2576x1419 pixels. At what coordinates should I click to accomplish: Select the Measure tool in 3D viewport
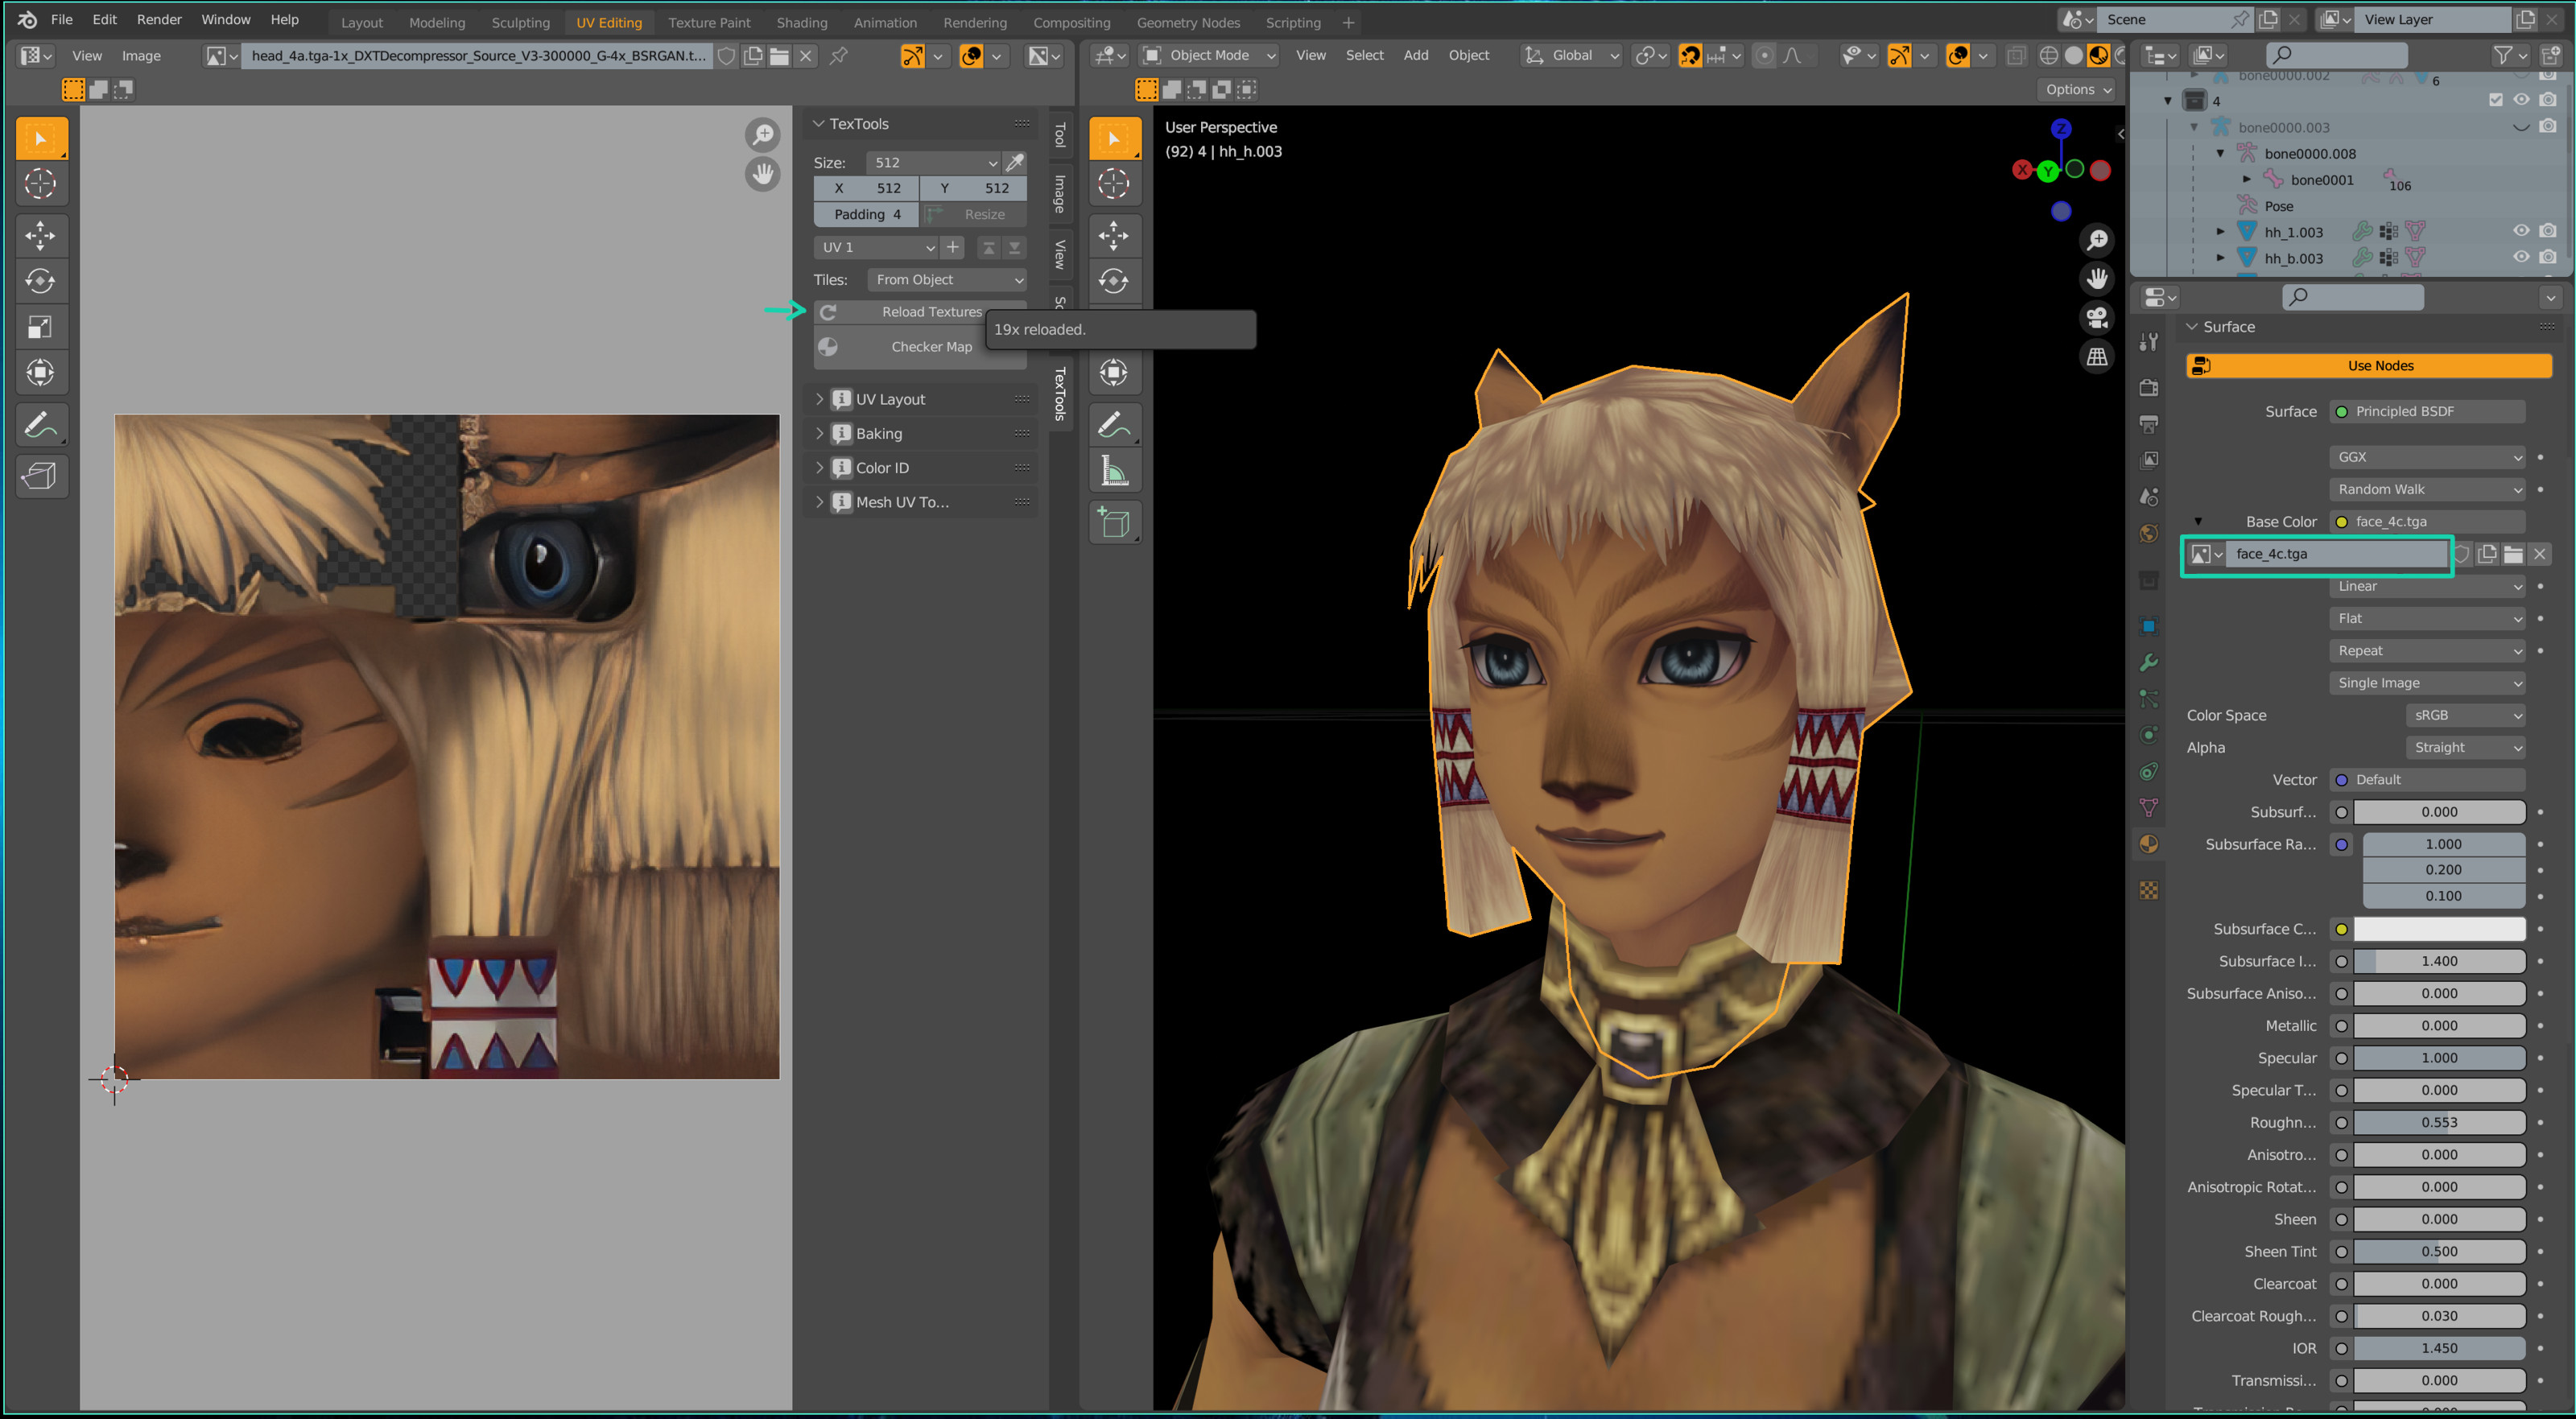1113,470
